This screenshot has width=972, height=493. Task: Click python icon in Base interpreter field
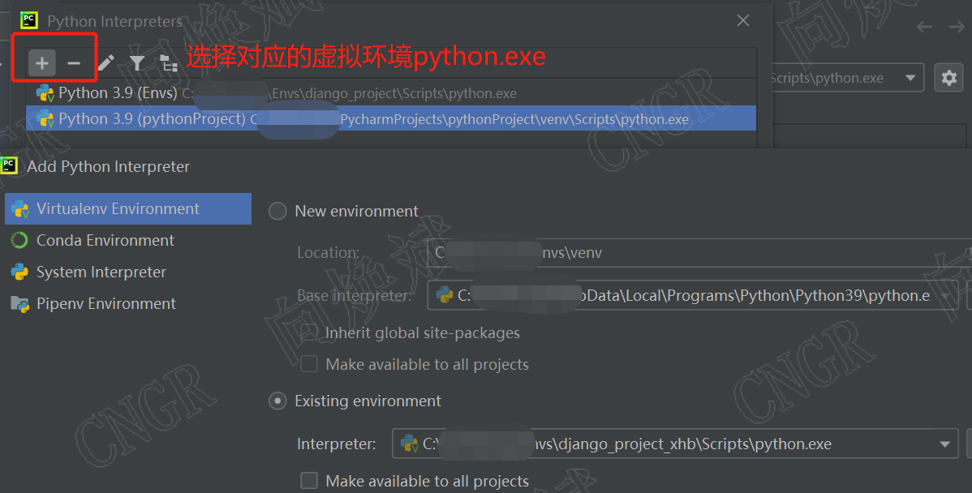pos(445,295)
